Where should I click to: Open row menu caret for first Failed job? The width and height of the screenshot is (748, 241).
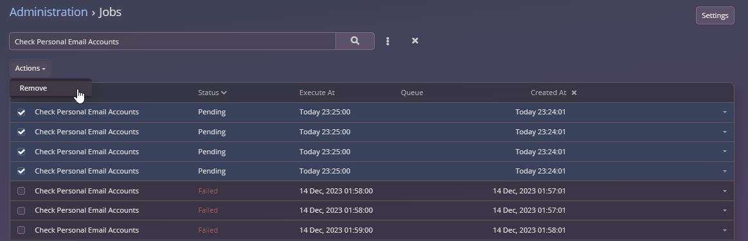click(x=725, y=191)
